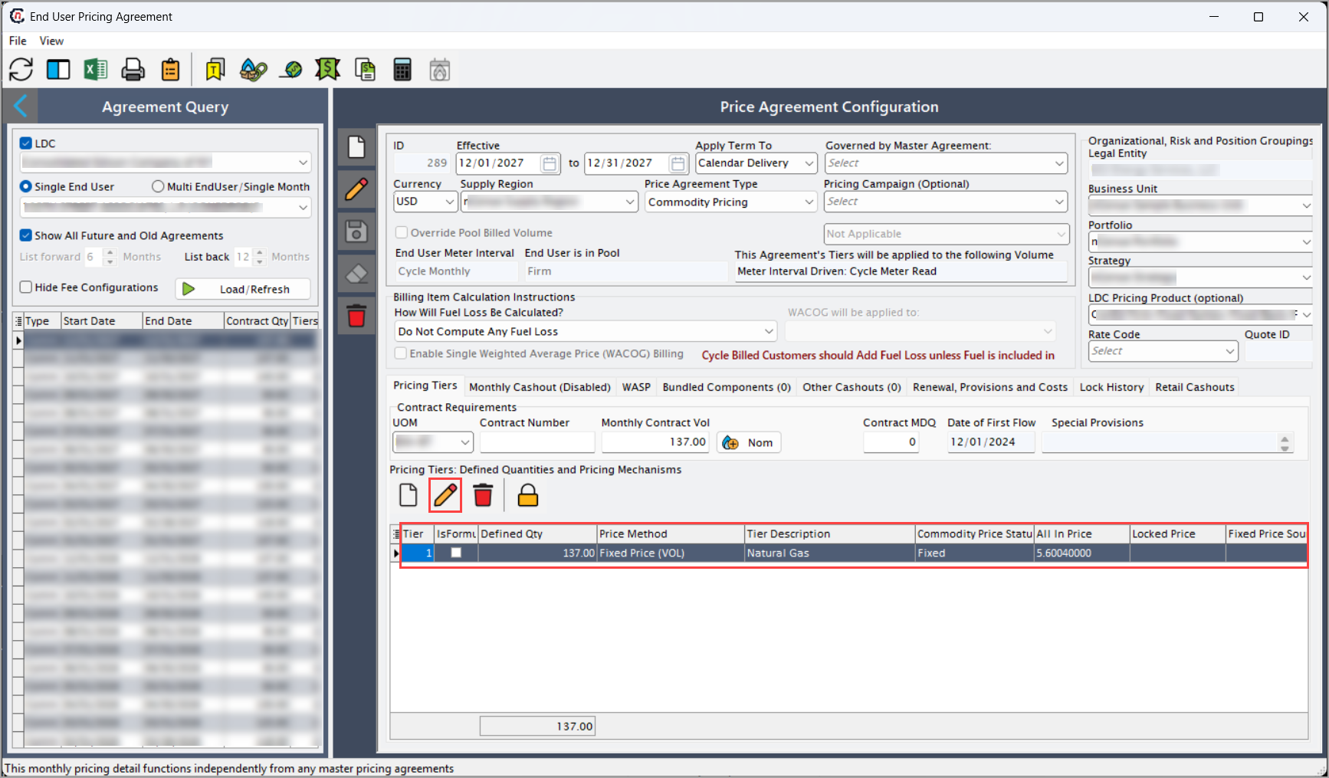Toggle the LDC checkbox
The width and height of the screenshot is (1329, 778).
(26, 143)
